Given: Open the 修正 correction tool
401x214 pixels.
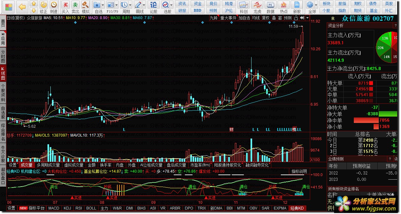Looking at the screenshot, I should click(44, 7).
